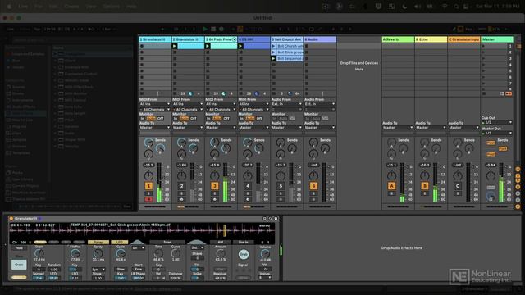Select the 5 Bell Church Am track header

tap(286, 39)
